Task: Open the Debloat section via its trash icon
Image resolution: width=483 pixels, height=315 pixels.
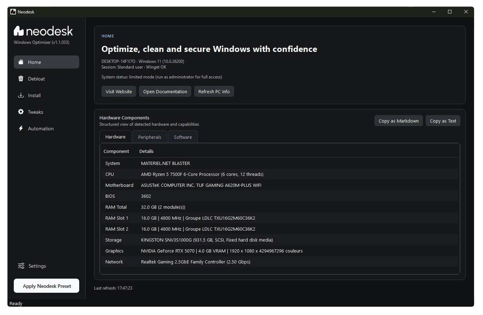Action: point(21,78)
